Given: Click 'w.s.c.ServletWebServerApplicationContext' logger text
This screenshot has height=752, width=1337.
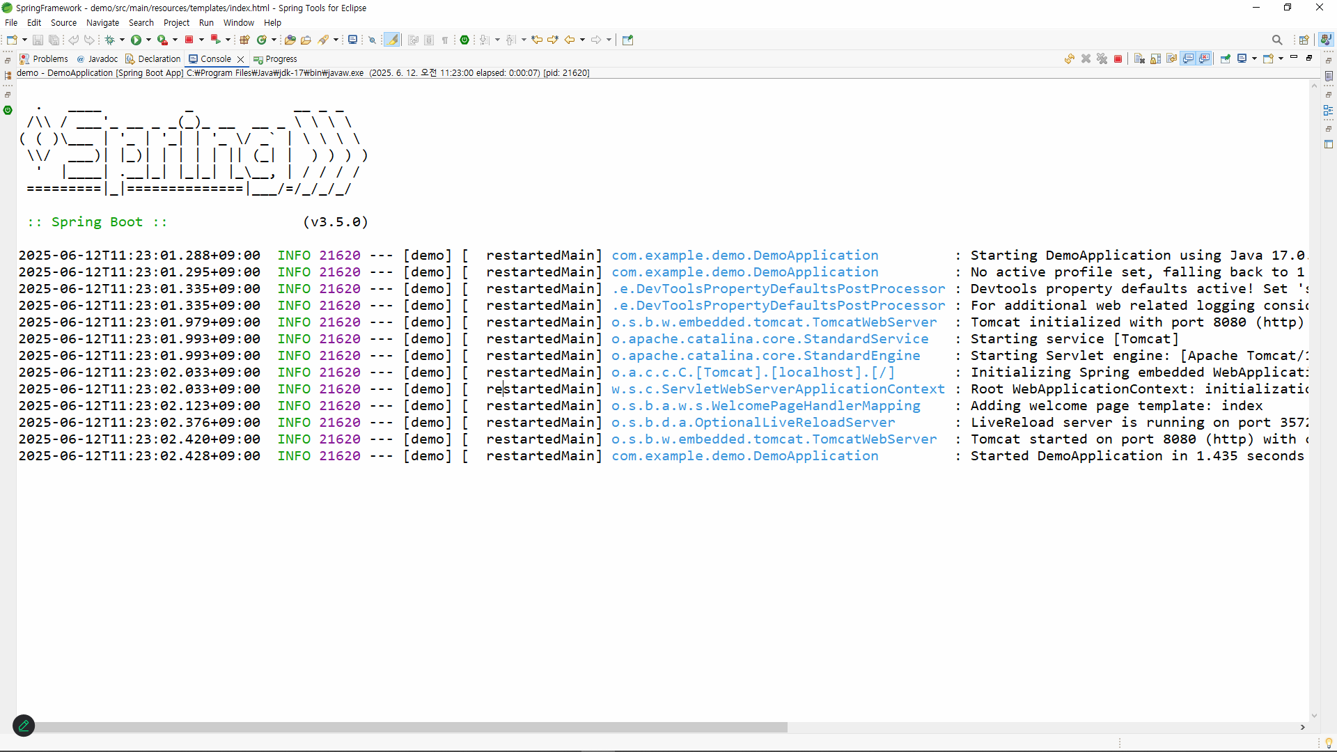Looking at the screenshot, I should click(778, 389).
